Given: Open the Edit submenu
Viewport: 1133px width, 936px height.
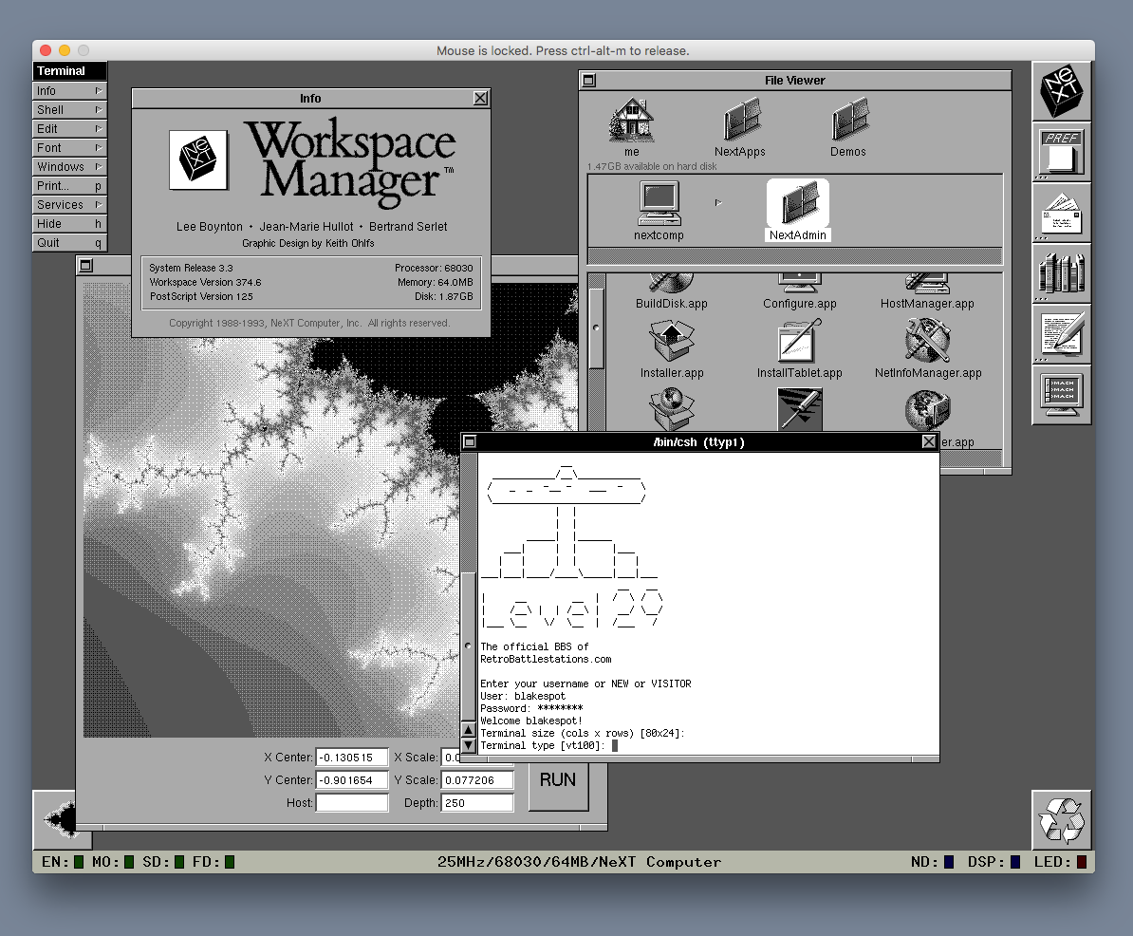Looking at the screenshot, I should click(x=69, y=129).
